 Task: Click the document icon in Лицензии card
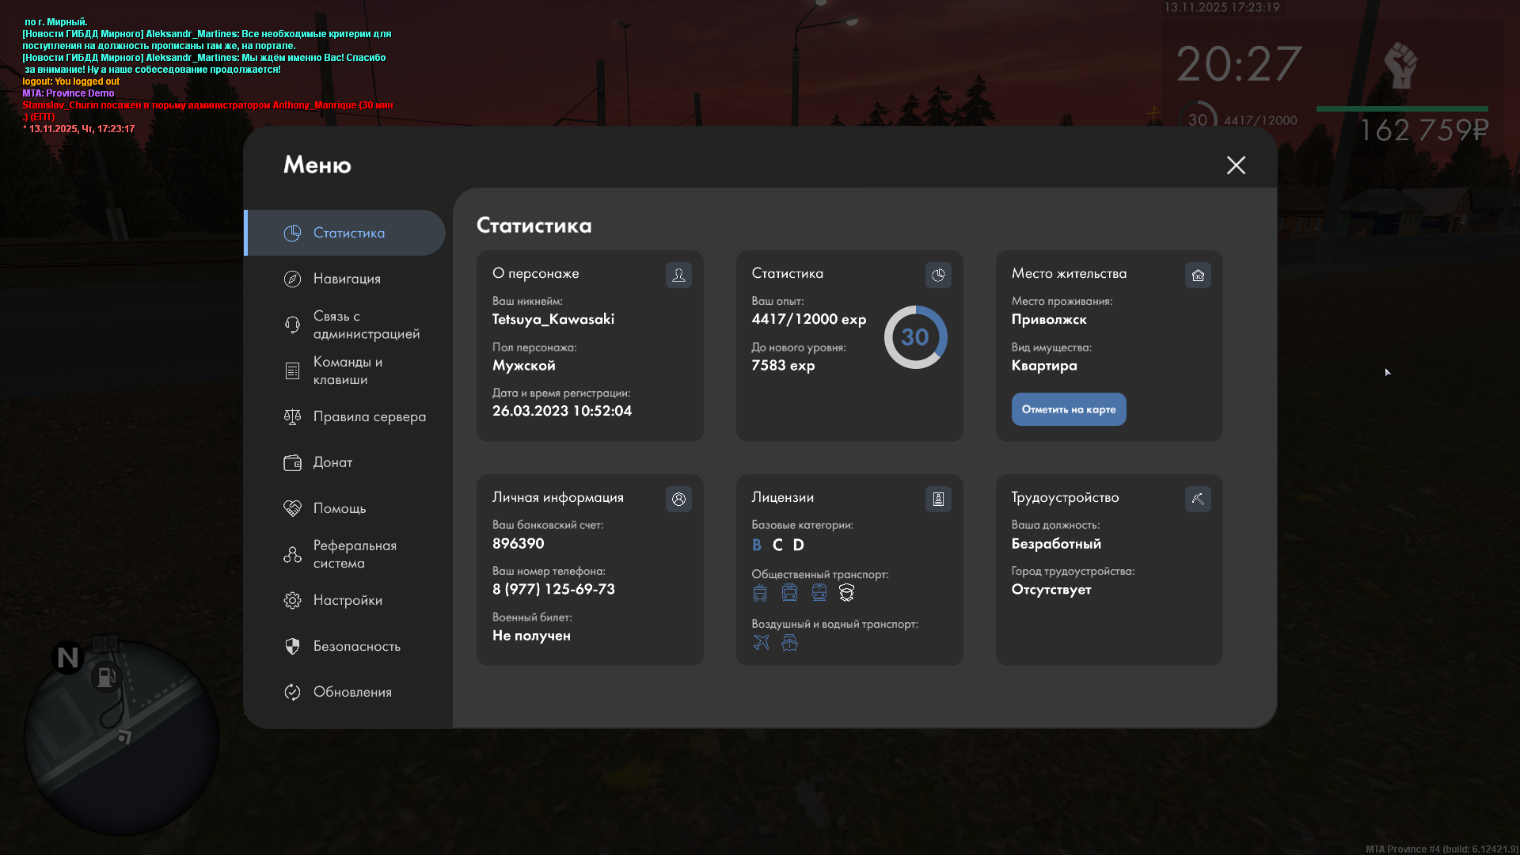point(938,499)
